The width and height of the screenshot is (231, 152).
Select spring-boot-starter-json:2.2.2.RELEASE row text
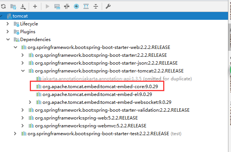coord(106,63)
